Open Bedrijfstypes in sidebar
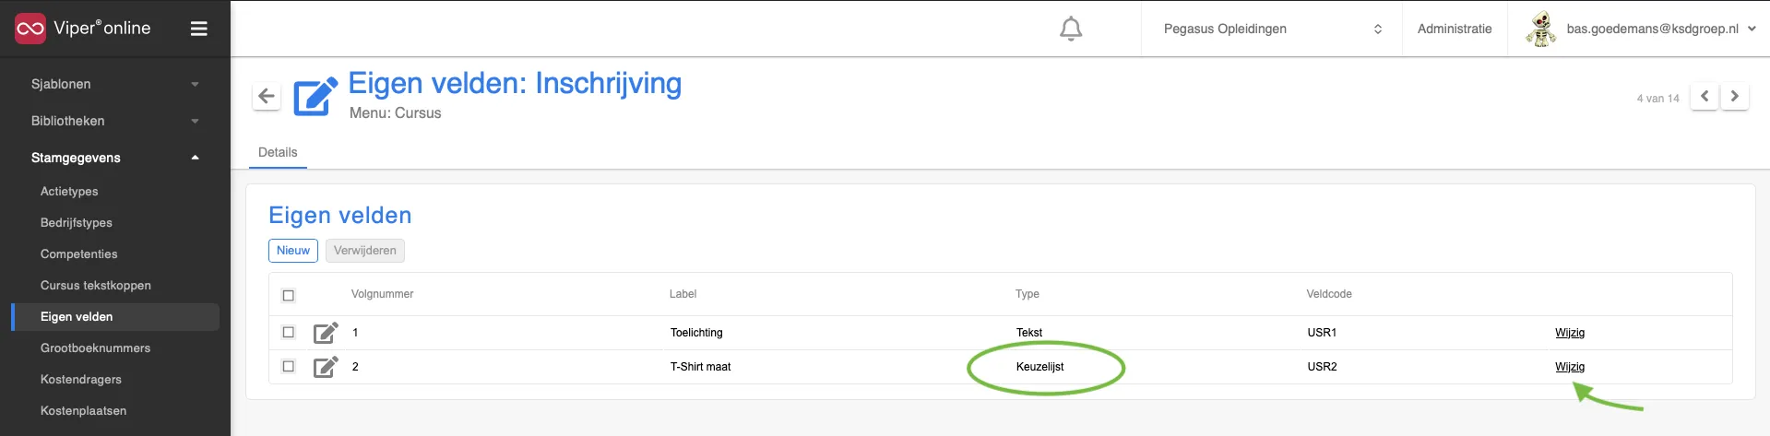 coord(77,223)
